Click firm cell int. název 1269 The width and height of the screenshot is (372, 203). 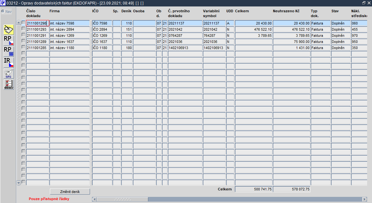70,36
